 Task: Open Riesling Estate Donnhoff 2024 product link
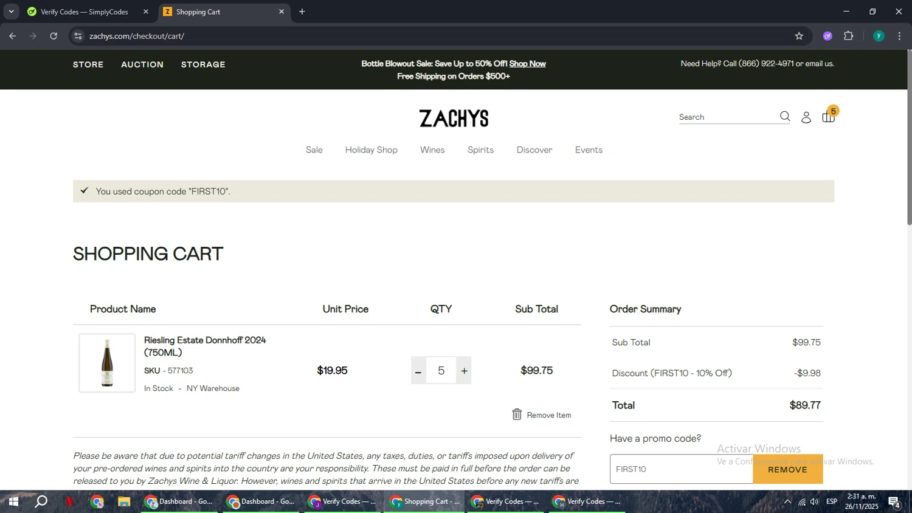click(205, 346)
